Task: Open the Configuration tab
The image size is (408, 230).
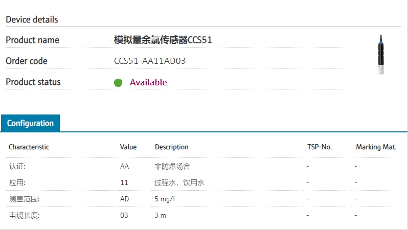Action: click(x=30, y=123)
